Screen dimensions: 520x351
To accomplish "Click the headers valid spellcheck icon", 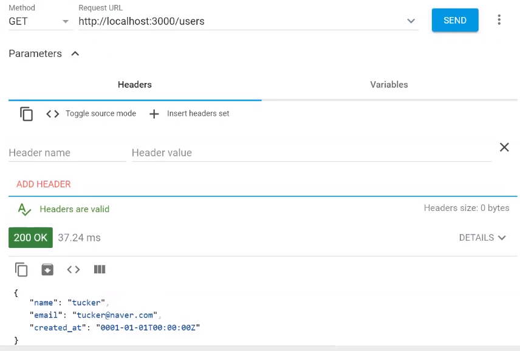I will click(x=24, y=209).
